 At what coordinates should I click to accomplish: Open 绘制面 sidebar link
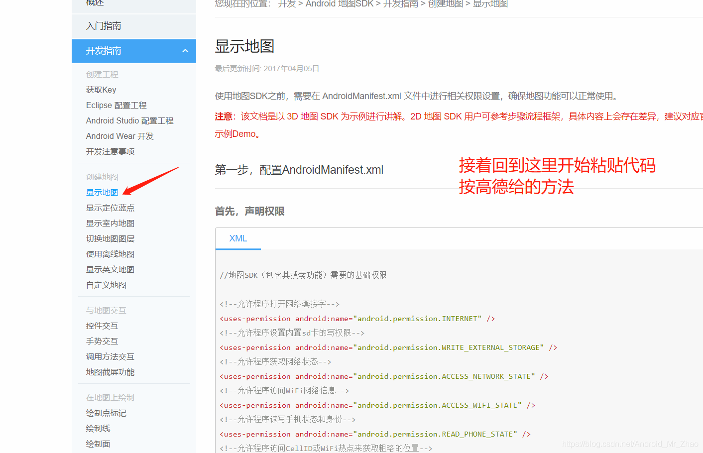point(98,444)
